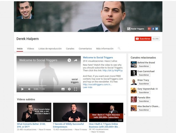Click the video progress bar

pyautogui.click(x=49, y=86)
